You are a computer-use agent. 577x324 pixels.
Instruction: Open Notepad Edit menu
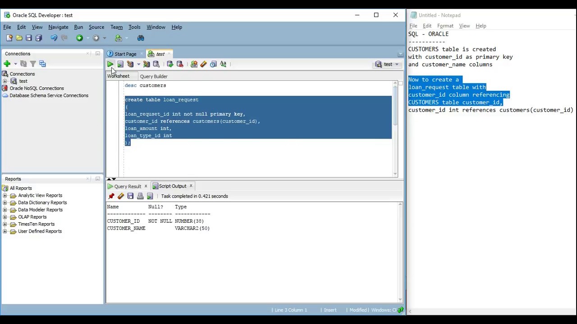click(427, 26)
